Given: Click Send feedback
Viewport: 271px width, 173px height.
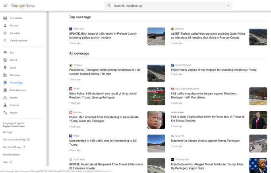Looking at the screenshot, I should 11,155.
